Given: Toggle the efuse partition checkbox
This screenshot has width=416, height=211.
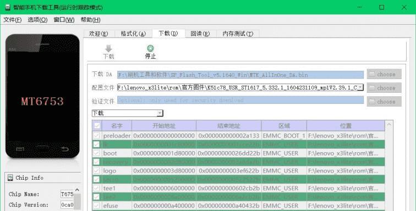Looking at the screenshot, I should click(97, 206).
